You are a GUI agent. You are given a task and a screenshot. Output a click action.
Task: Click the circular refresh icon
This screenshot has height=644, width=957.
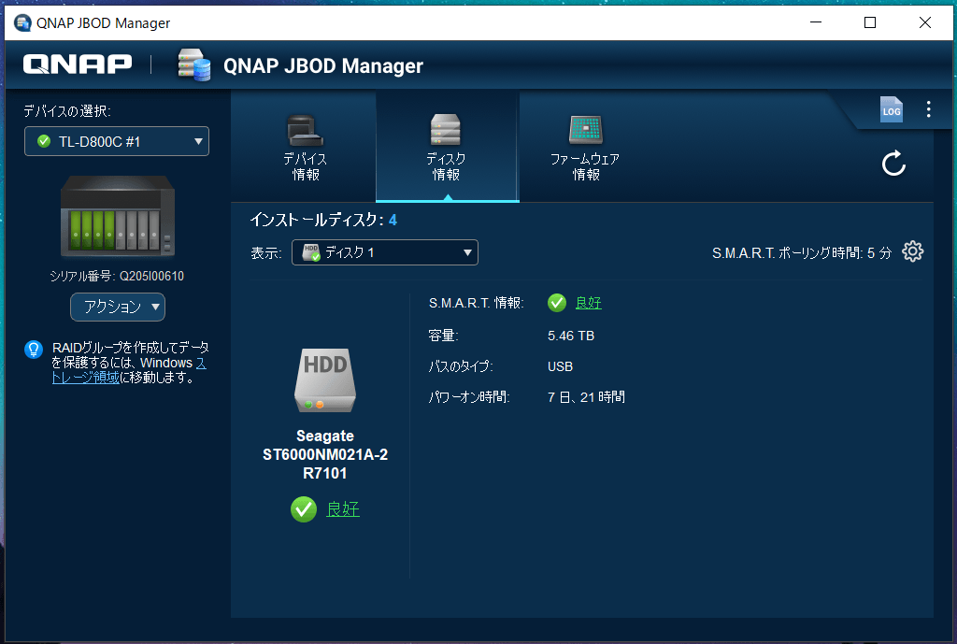(x=893, y=163)
